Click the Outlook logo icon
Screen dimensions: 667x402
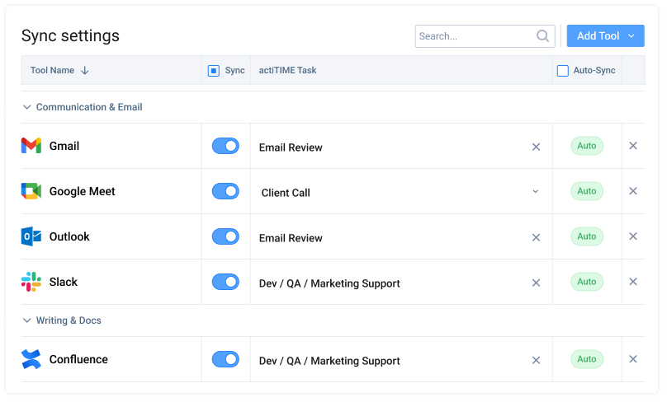tap(31, 236)
